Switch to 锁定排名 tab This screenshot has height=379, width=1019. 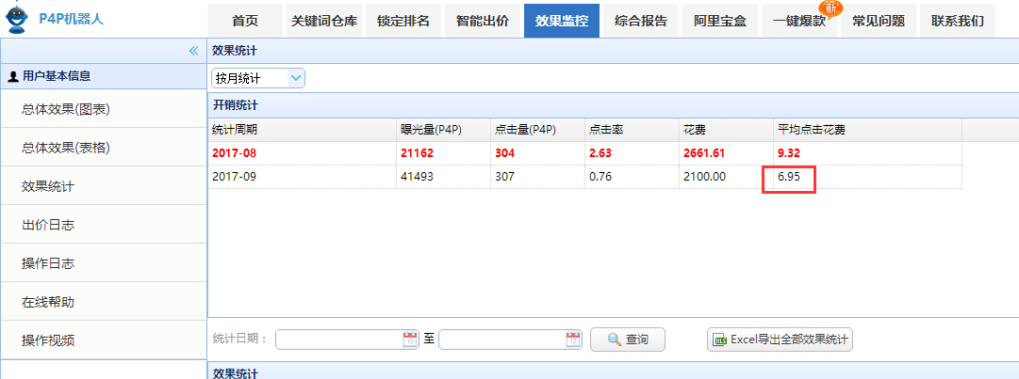tap(403, 21)
